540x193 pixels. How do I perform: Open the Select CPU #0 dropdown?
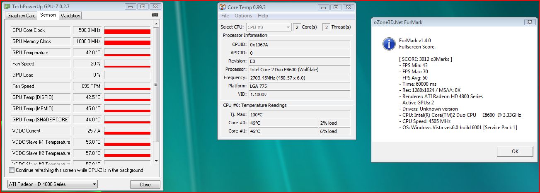point(269,27)
